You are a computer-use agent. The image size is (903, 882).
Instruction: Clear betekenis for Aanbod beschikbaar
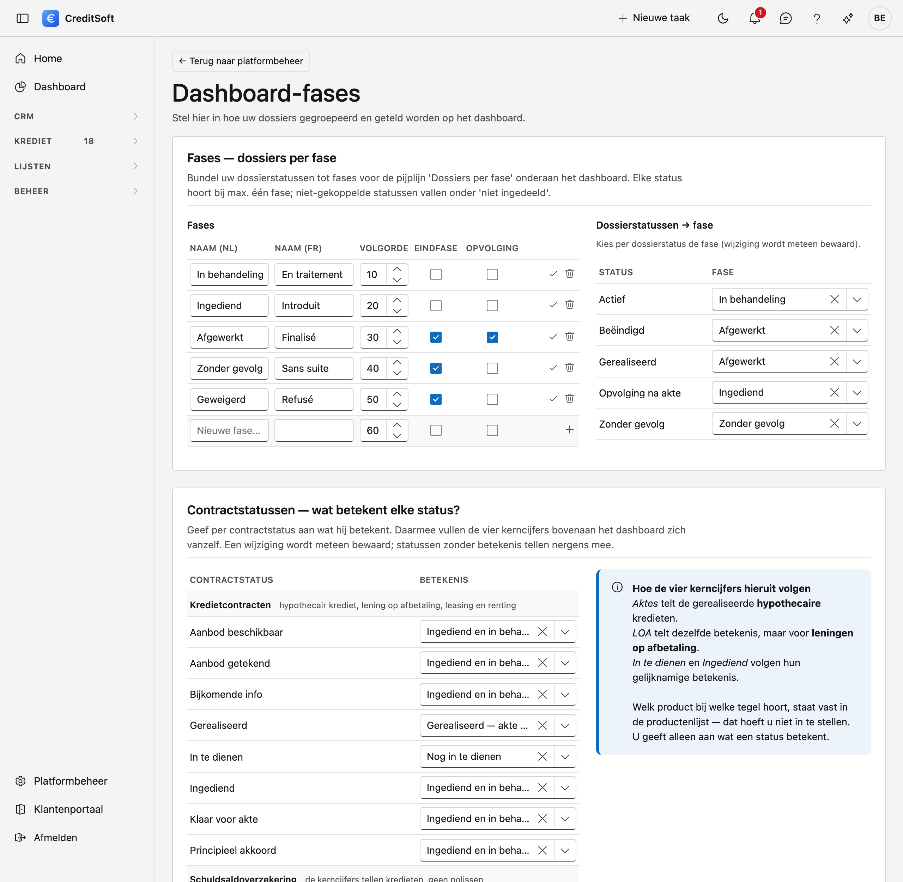point(542,632)
